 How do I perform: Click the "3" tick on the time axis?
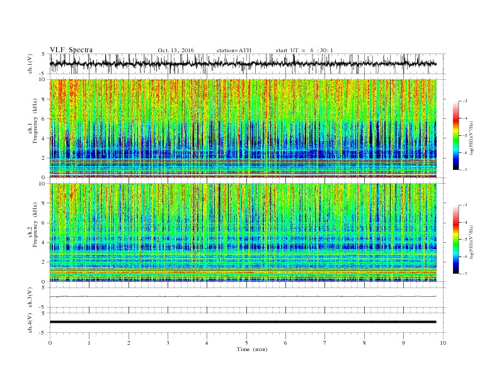click(x=168, y=343)
